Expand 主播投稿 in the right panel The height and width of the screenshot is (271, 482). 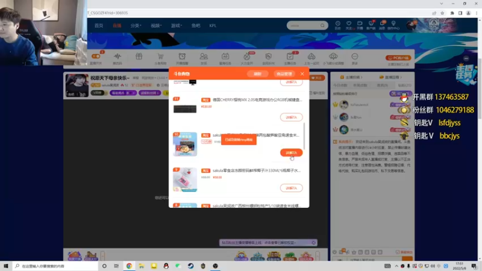click(351, 77)
